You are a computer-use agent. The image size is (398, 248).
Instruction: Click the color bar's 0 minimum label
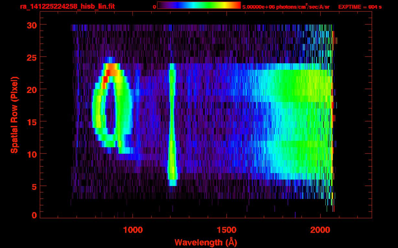coord(154,7)
